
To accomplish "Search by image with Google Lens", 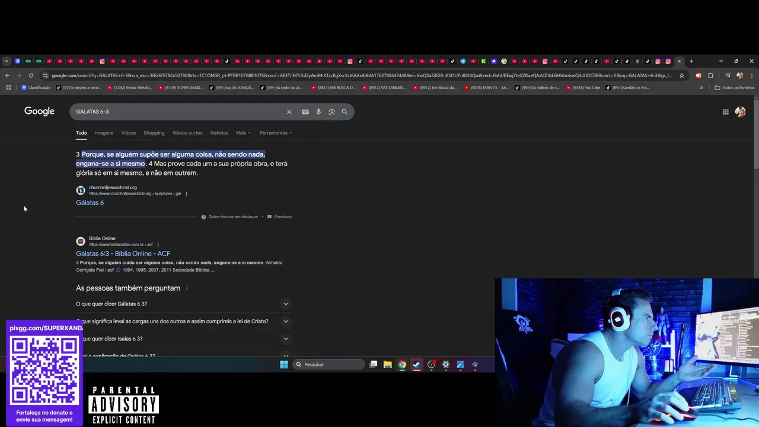I will (331, 111).
